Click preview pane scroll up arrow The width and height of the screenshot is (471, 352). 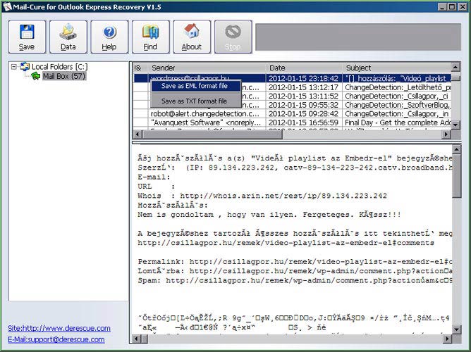coord(457,149)
